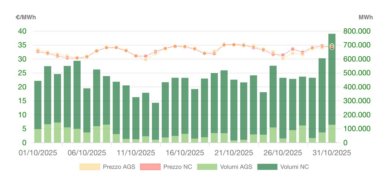Select the tallest dark green bar
This screenshot has height=182, width=388.
point(332,78)
